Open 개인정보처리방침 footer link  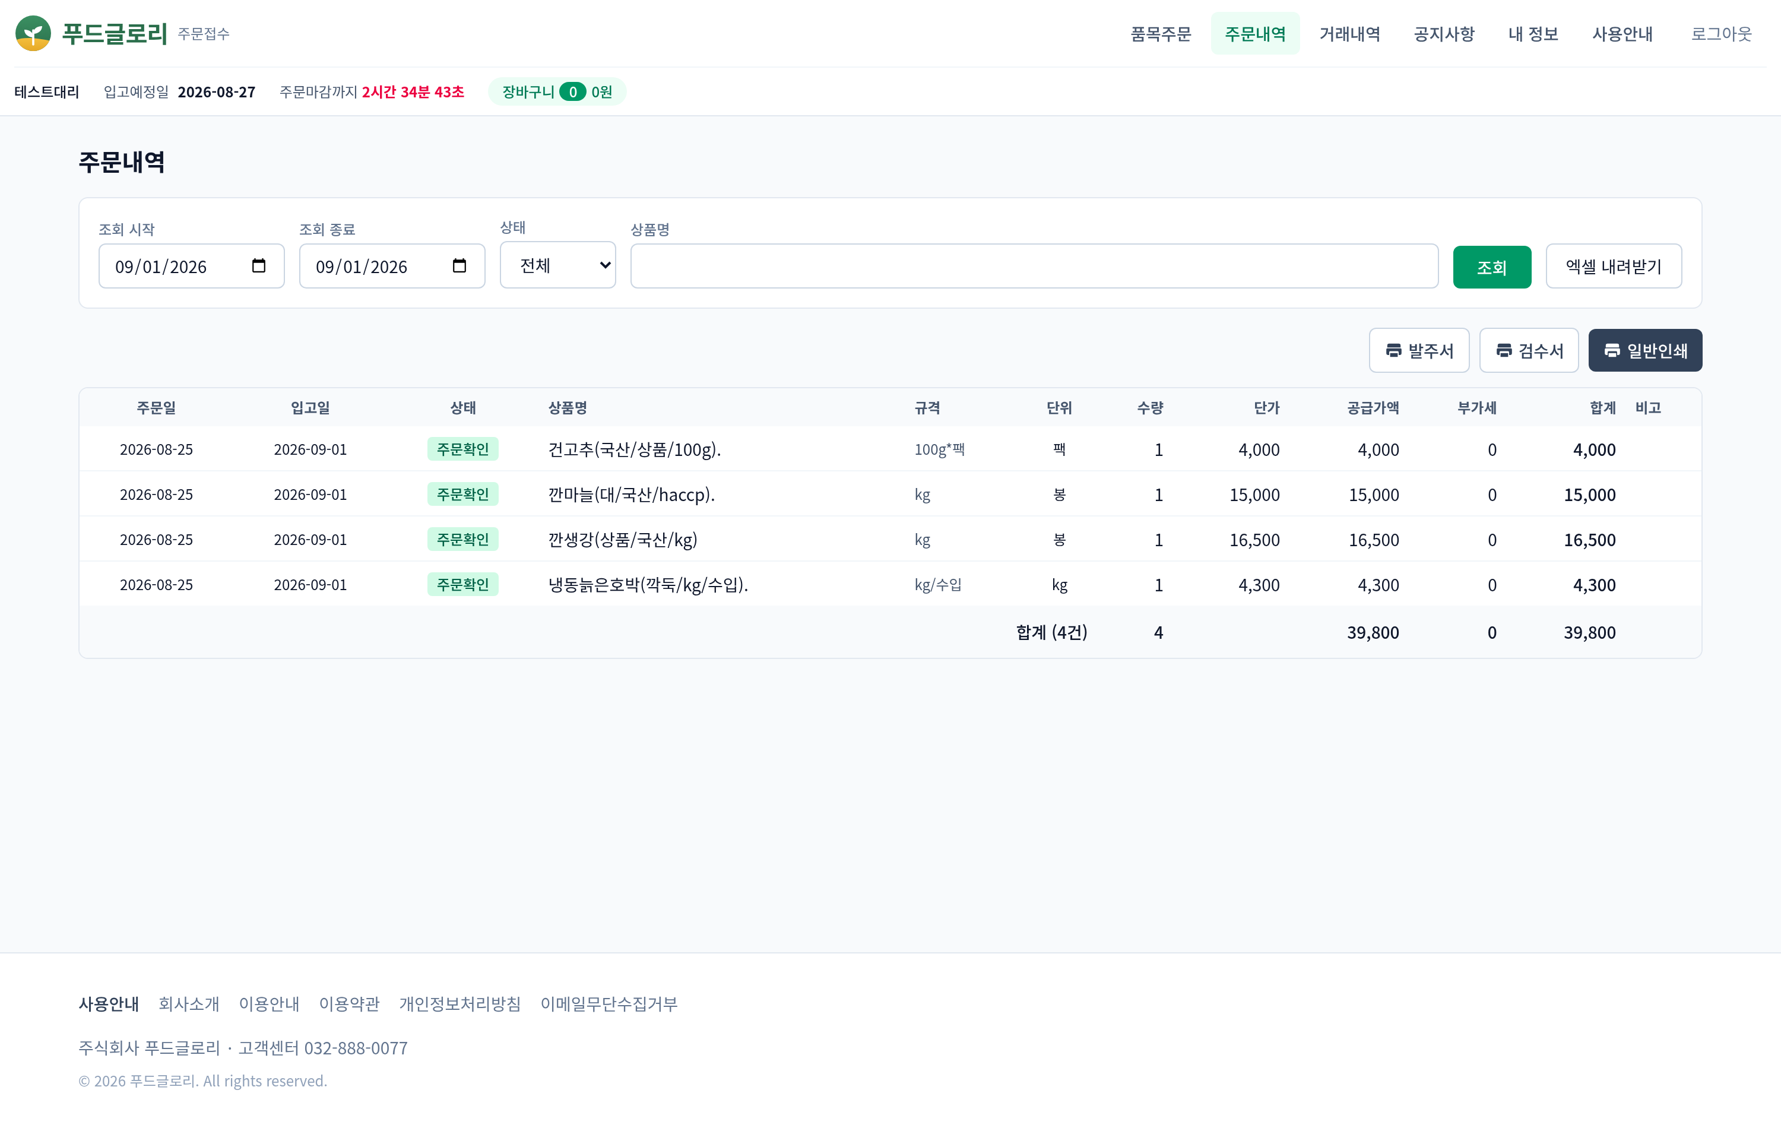coord(460,1004)
